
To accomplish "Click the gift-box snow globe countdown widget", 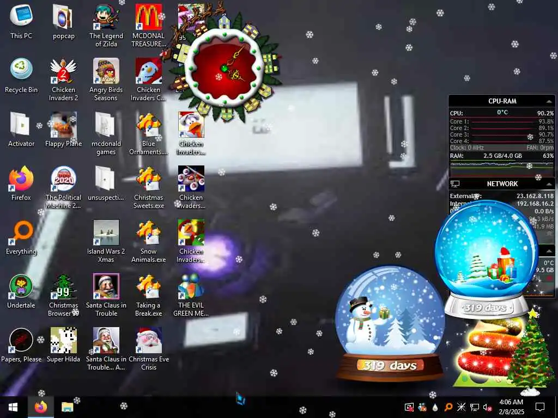I will tap(487, 260).
